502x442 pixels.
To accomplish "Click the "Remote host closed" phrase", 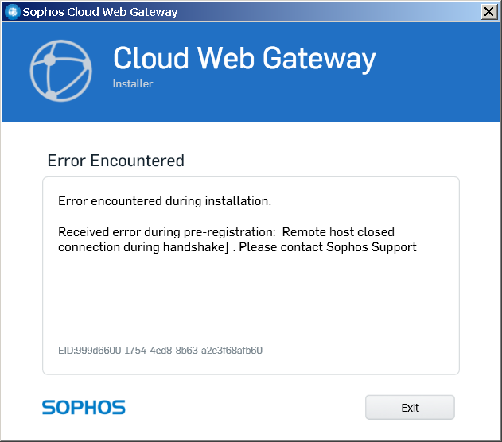I will 339,232.
